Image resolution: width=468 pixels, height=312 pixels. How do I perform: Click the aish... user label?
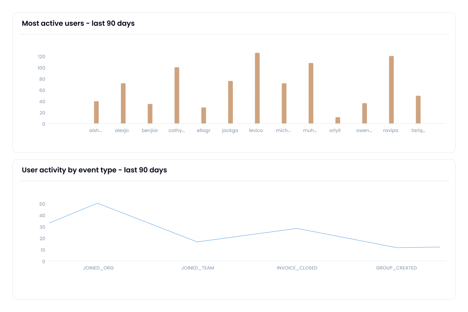pyautogui.click(x=96, y=131)
